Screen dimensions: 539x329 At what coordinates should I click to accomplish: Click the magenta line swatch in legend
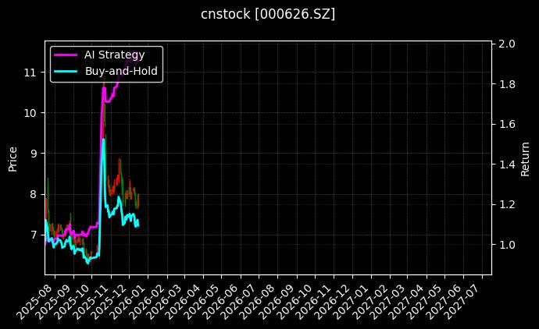[65, 55]
